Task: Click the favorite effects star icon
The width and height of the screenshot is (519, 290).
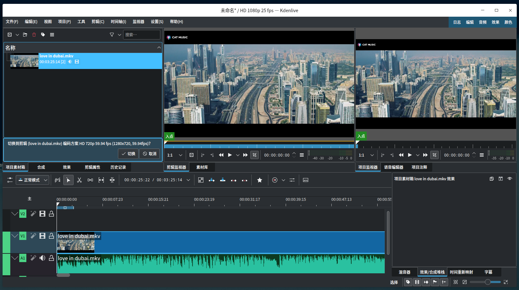Action: pyautogui.click(x=260, y=180)
